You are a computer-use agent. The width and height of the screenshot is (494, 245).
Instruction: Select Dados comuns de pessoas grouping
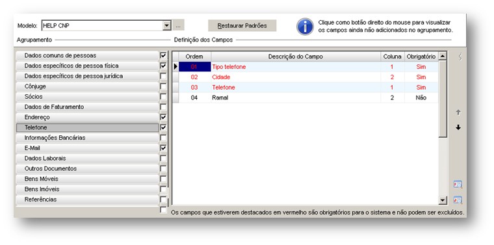point(87,55)
